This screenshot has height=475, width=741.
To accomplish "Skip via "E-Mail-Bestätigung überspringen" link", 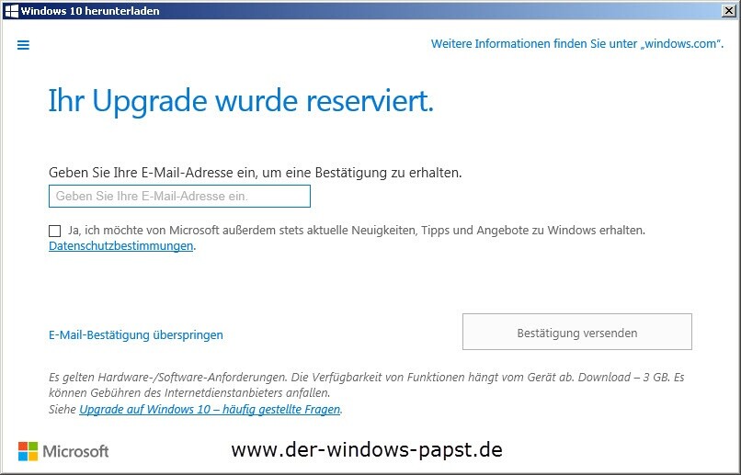I will click(135, 335).
